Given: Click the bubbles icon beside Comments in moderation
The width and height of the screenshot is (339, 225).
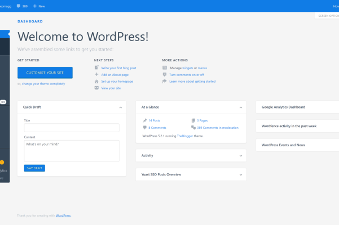Looking at the screenshot, I should (193, 128).
